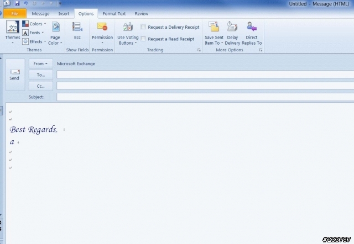354x244 pixels.
Task: Click the Fonts theme icon
Action: click(25, 33)
